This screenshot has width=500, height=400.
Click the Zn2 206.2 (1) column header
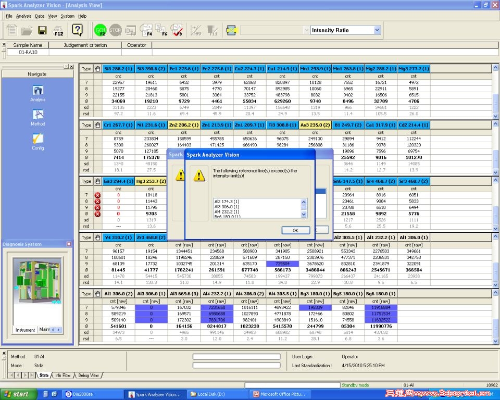pyautogui.click(x=184, y=125)
